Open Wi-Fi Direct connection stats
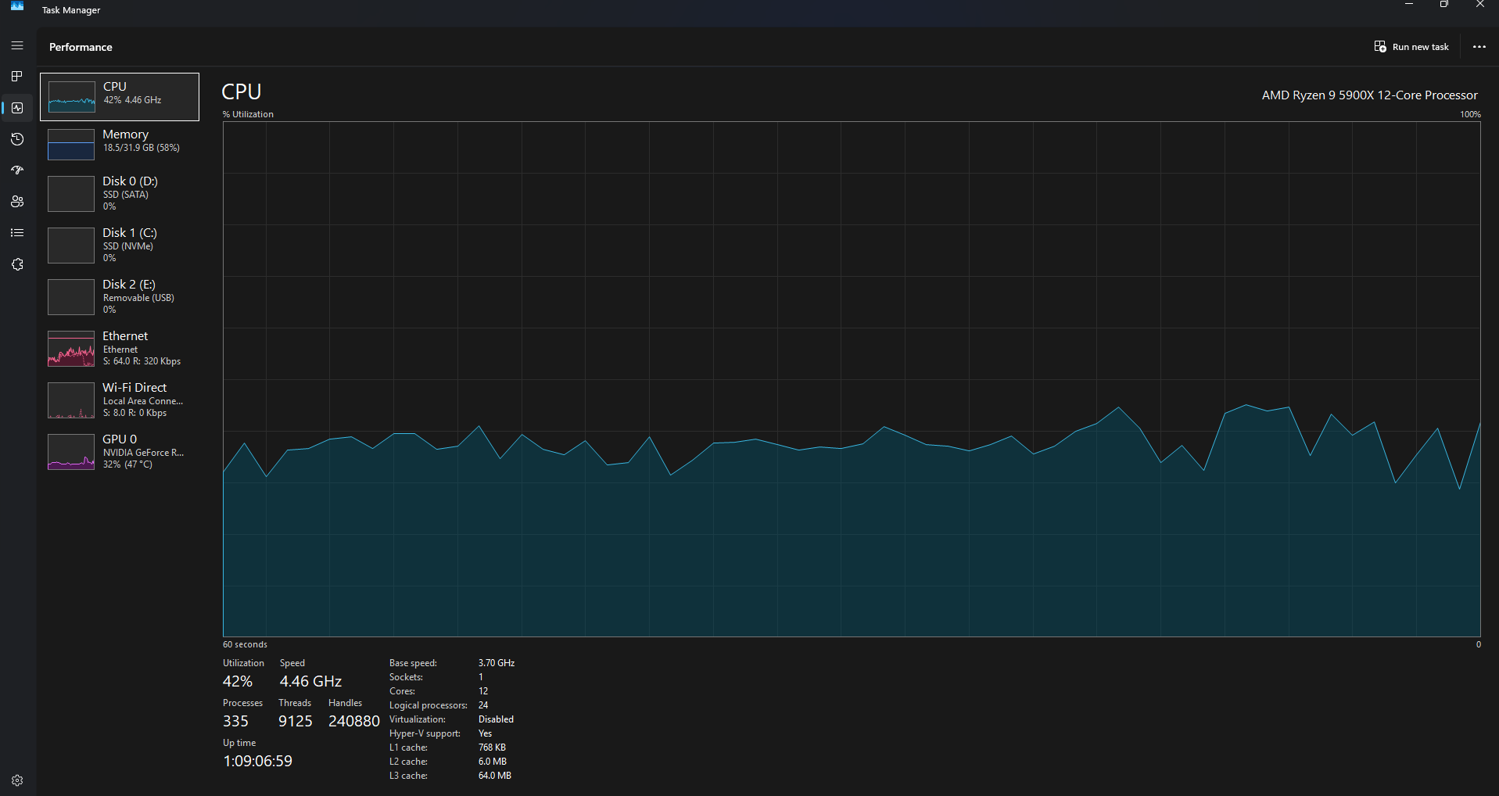1499x796 pixels. click(x=120, y=400)
